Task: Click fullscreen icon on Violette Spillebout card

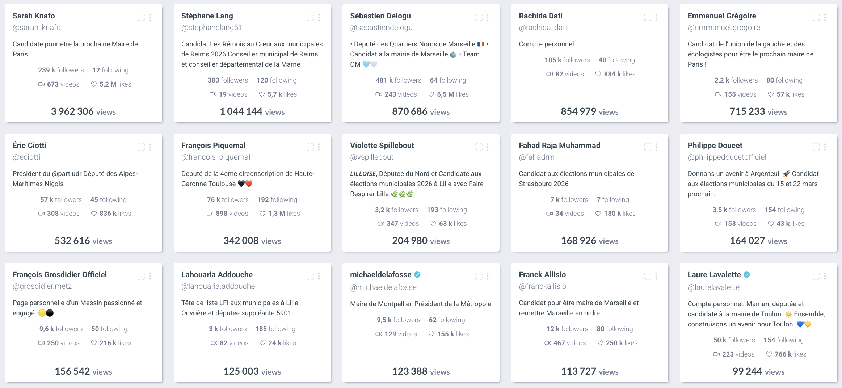Action: 479,147
